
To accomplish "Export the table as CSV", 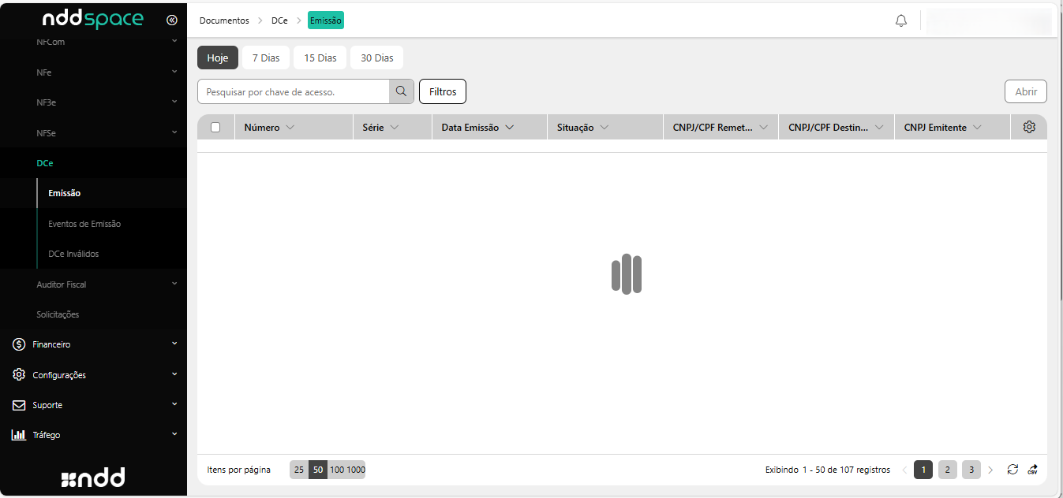I will click(x=1033, y=470).
